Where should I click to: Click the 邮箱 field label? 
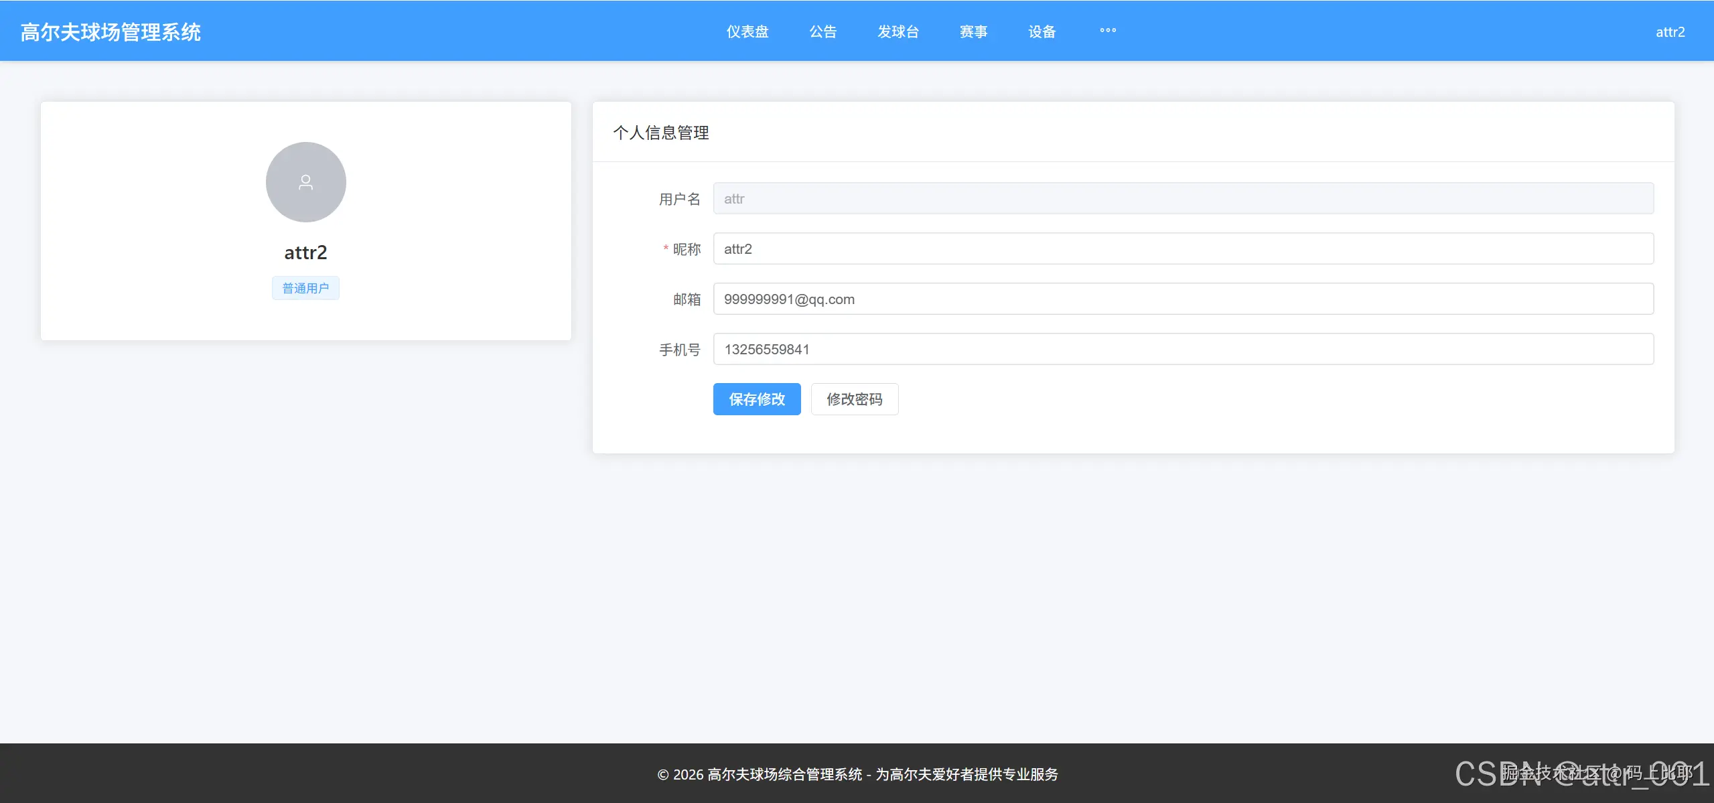tap(687, 300)
